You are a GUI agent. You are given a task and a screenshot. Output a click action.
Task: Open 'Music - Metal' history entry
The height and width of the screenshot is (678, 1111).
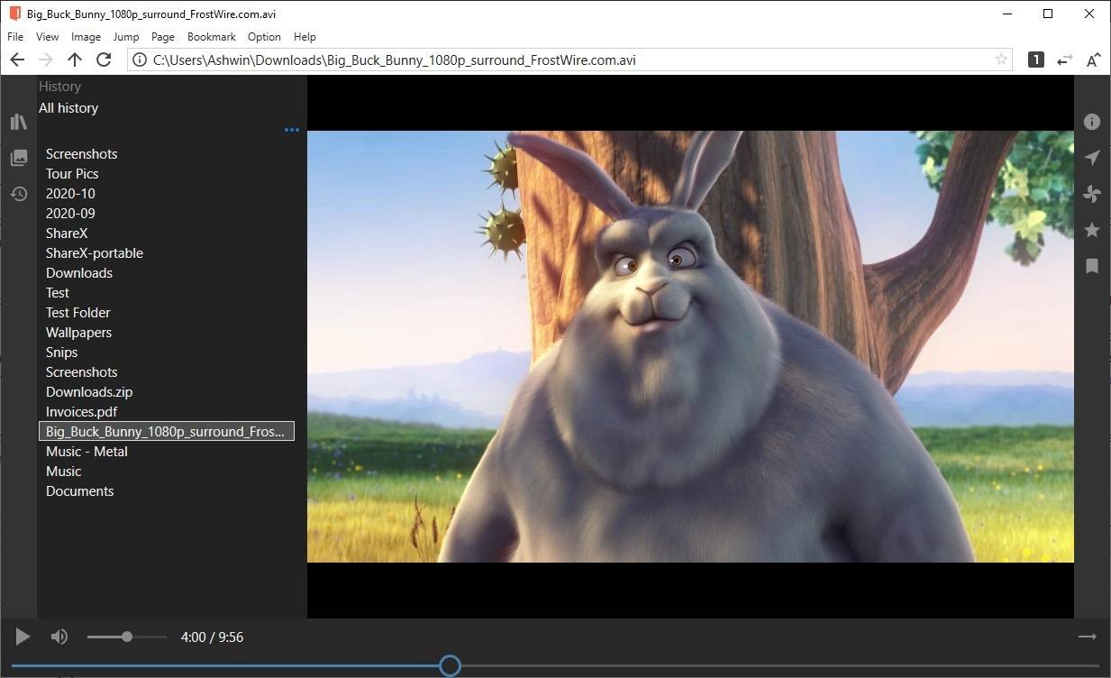coord(87,452)
